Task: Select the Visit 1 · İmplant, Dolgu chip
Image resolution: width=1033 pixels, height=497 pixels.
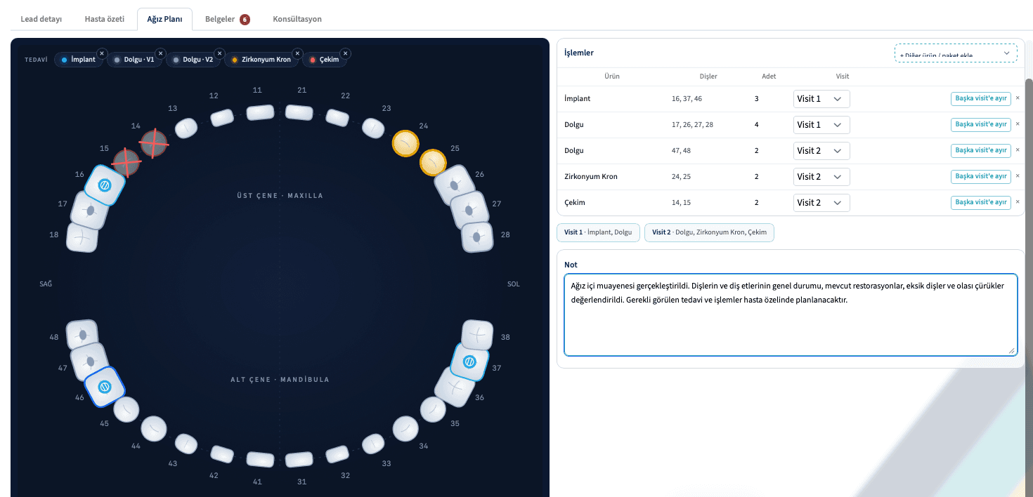Action: coord(598,232)
